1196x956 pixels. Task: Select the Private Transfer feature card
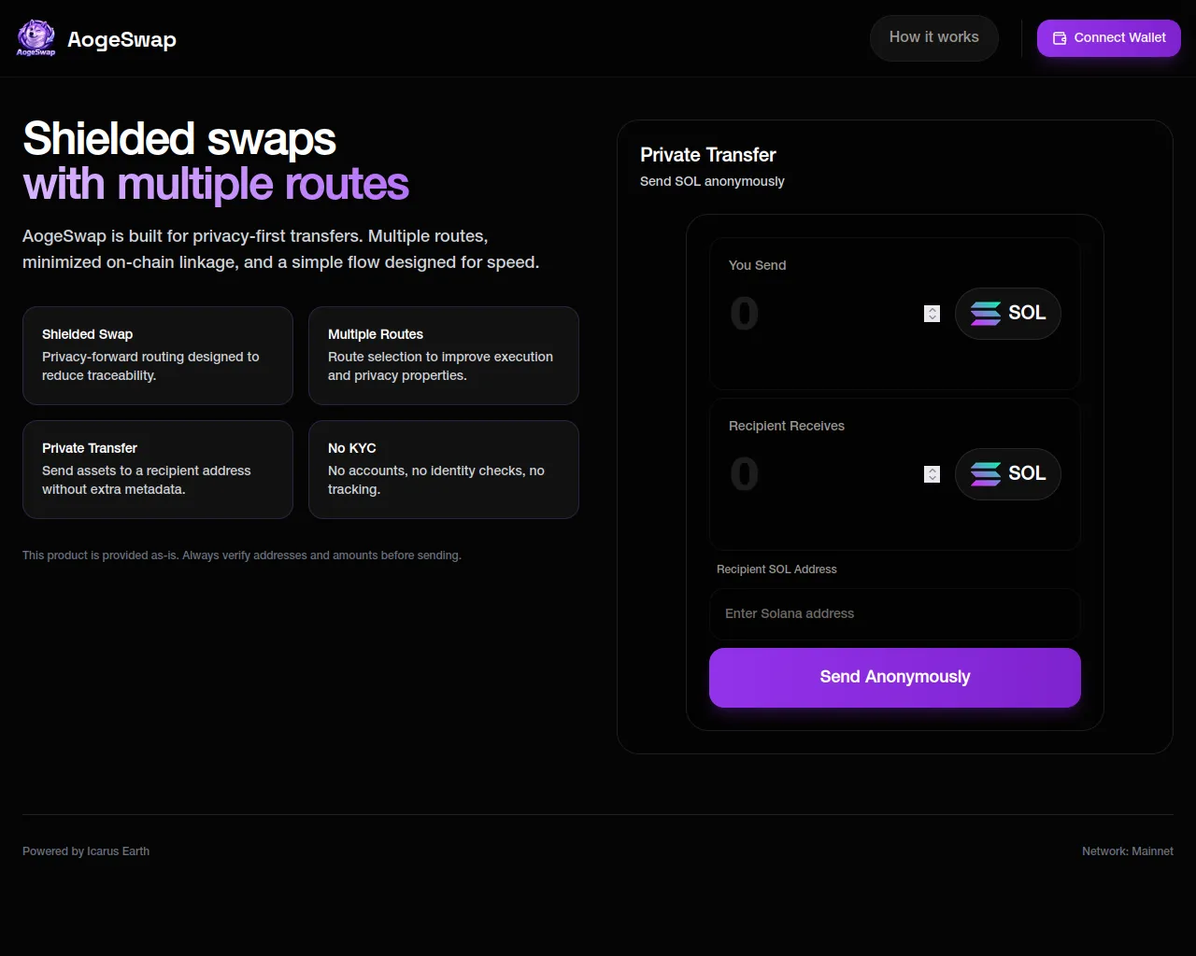[158, 470]
